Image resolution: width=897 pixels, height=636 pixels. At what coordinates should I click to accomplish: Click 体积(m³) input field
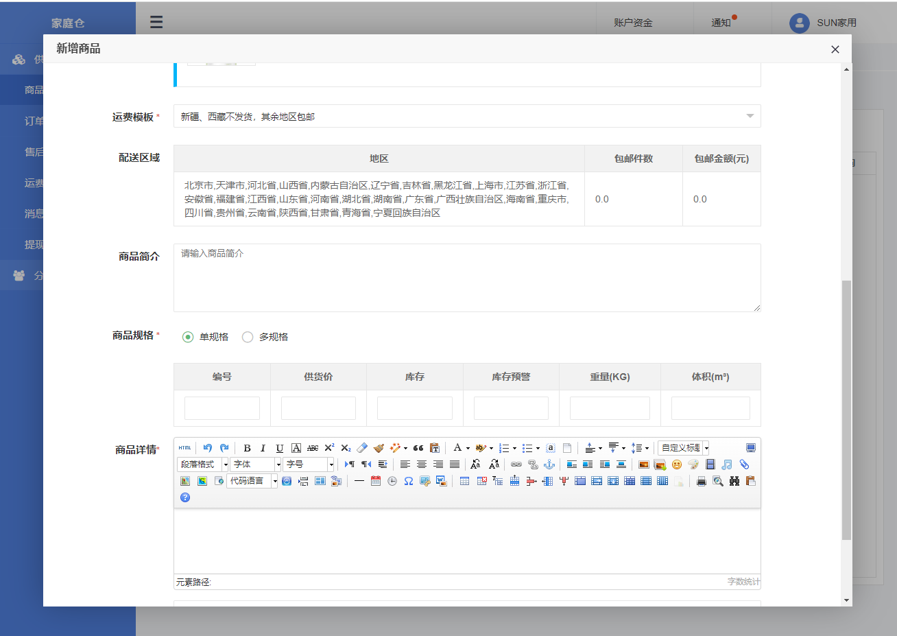tap(710, 408)
